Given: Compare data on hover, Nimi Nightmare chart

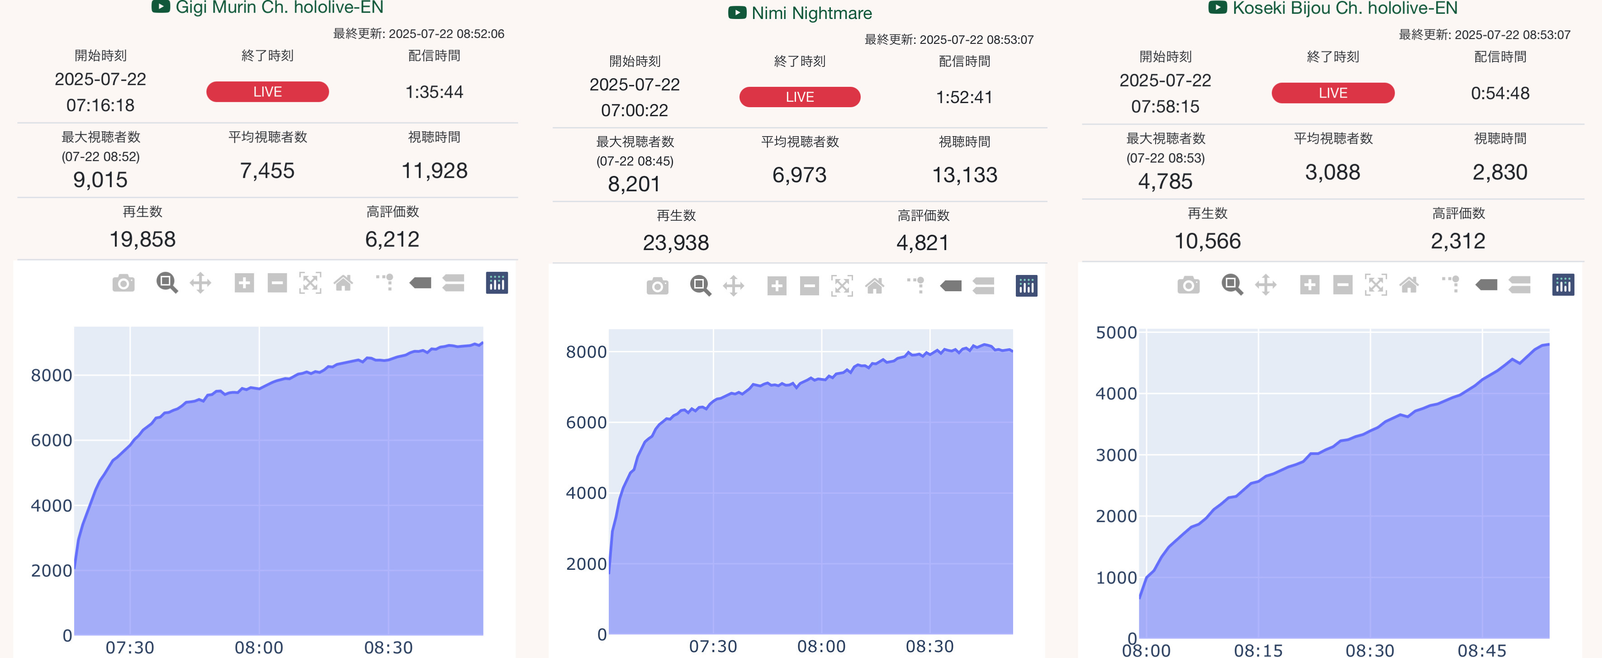Looking at the screenshot, I should click(x=983, y=286).
